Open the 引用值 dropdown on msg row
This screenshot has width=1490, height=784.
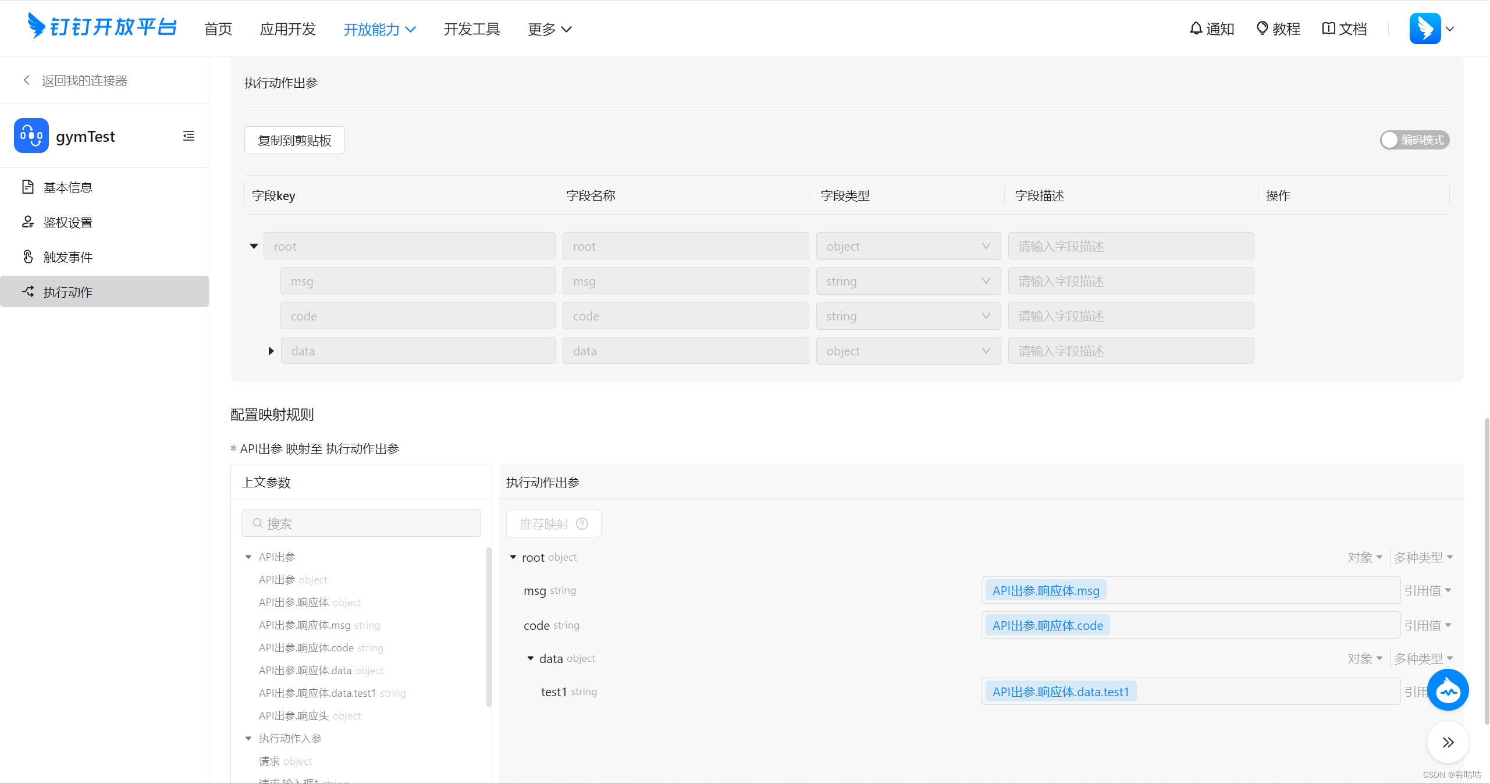click(1428, 590)
